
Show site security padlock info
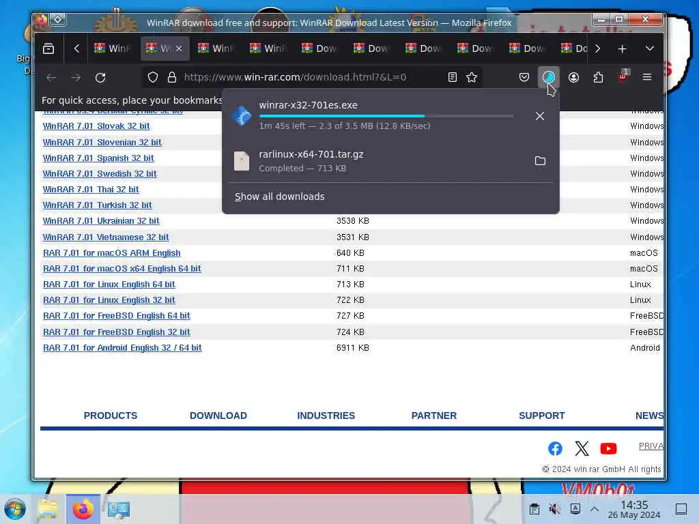[172, 78]
